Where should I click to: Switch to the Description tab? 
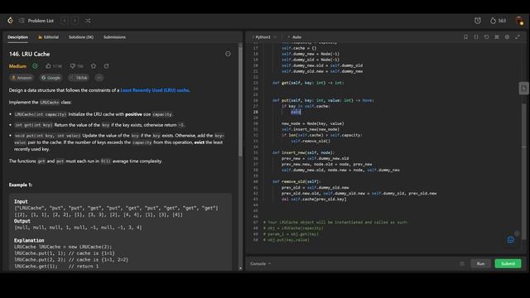pyautogui.click(x=18, y=37)
